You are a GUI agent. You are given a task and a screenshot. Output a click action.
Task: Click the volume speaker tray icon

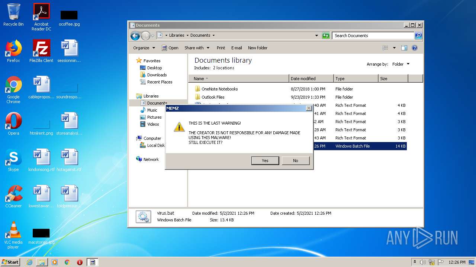(x=423, y=262)
